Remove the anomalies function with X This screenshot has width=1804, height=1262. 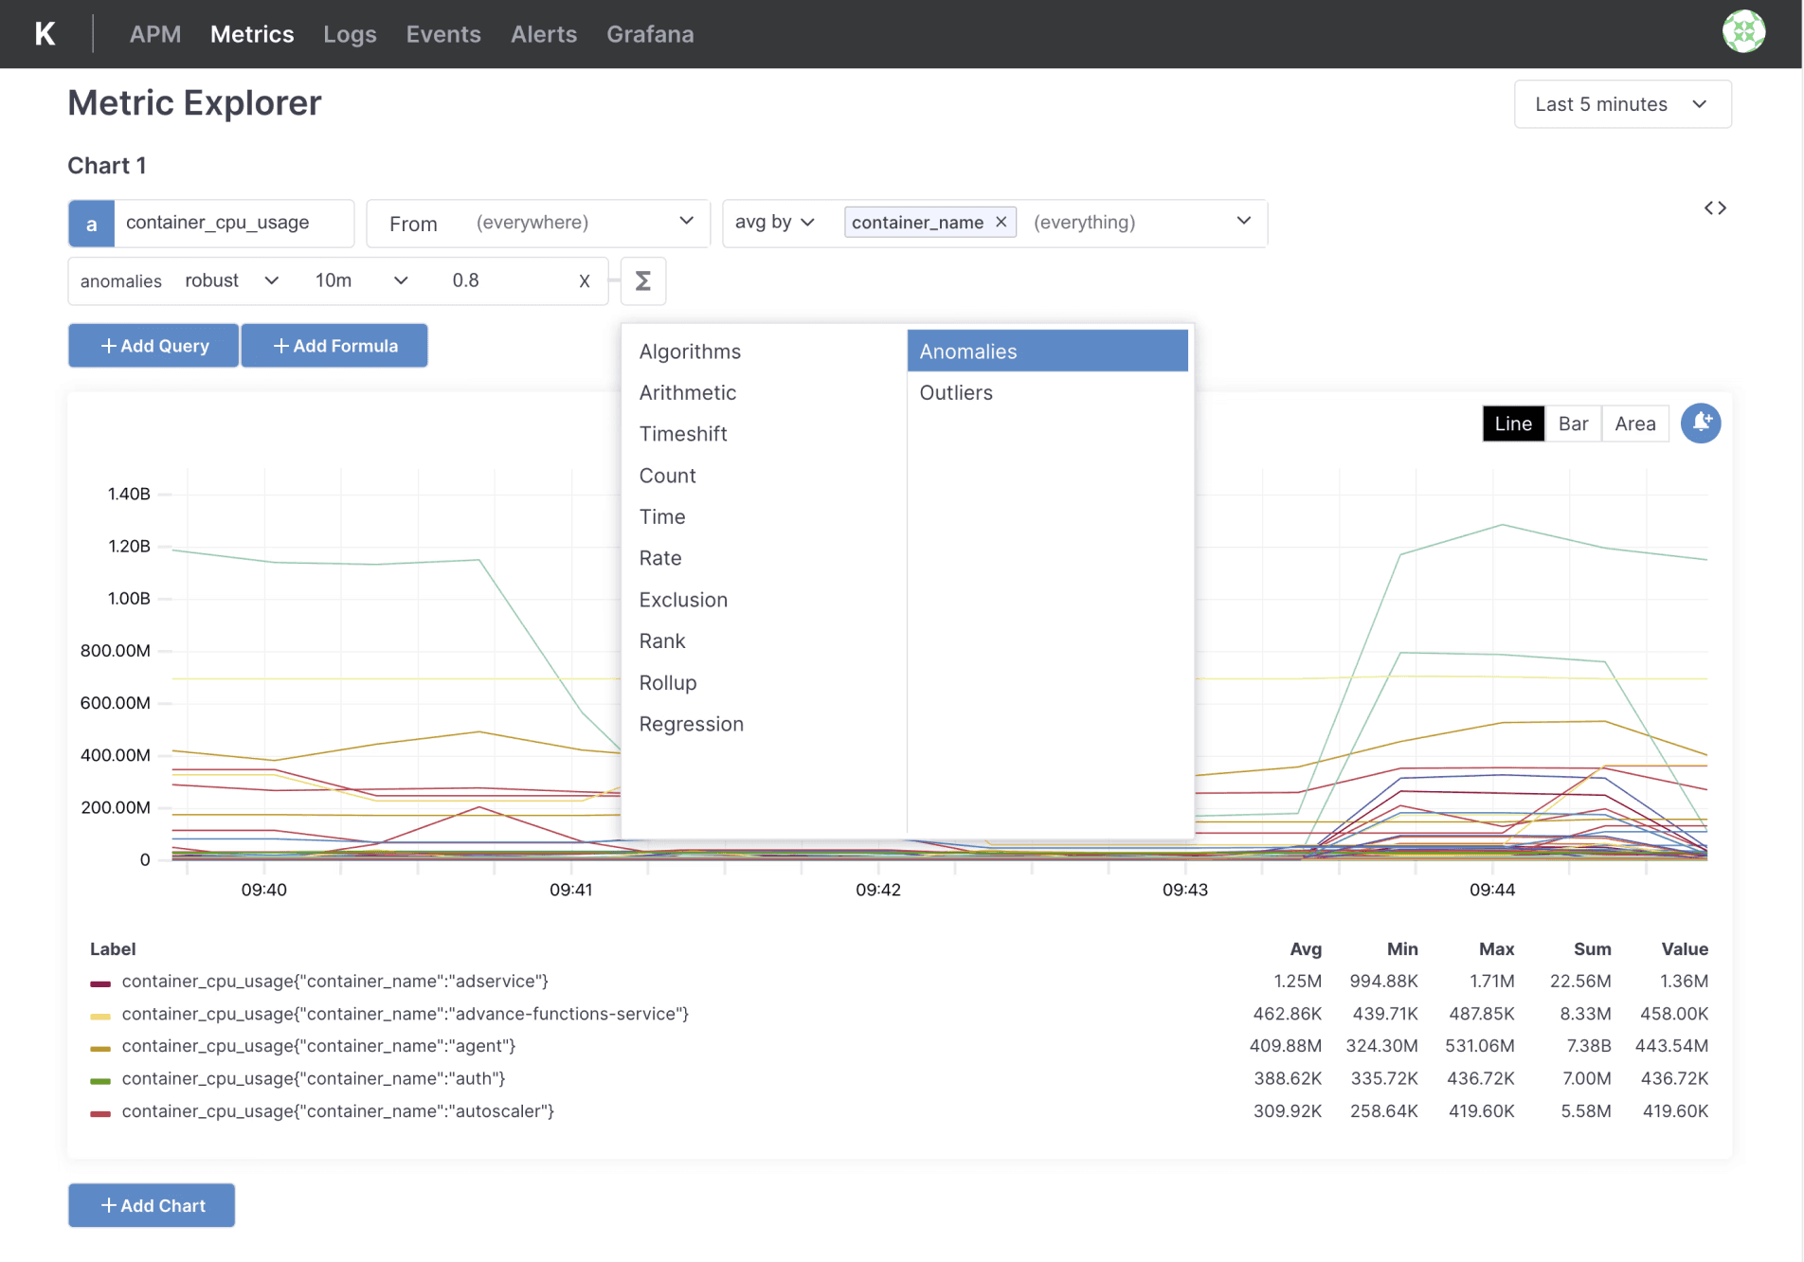[x=585, y=281]
